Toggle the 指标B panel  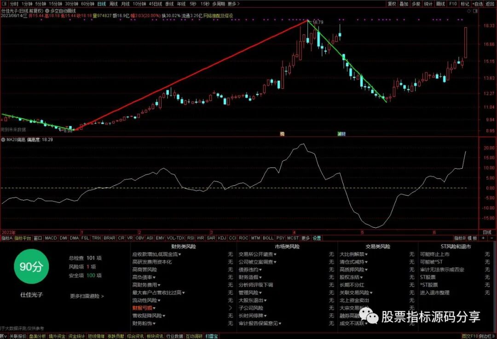coord(460,238)
